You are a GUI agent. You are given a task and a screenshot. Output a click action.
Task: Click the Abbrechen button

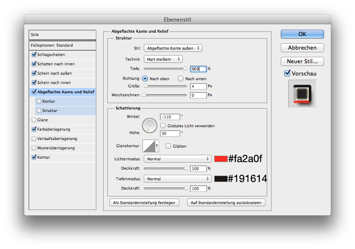302,48
